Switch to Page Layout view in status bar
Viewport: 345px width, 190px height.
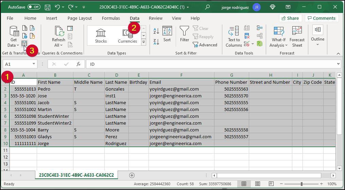tap(257, 184)
